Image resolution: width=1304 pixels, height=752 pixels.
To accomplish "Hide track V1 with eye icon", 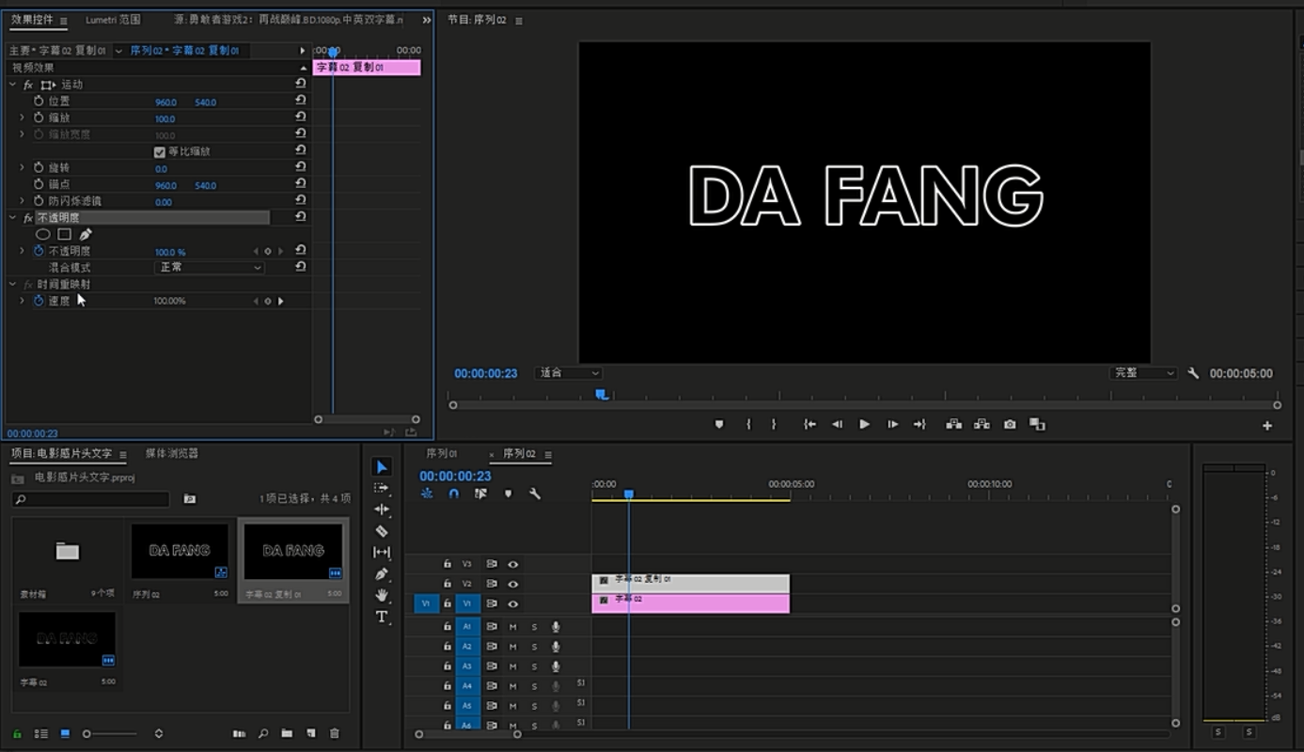I will pyautogui.click(x=513, y=603).
